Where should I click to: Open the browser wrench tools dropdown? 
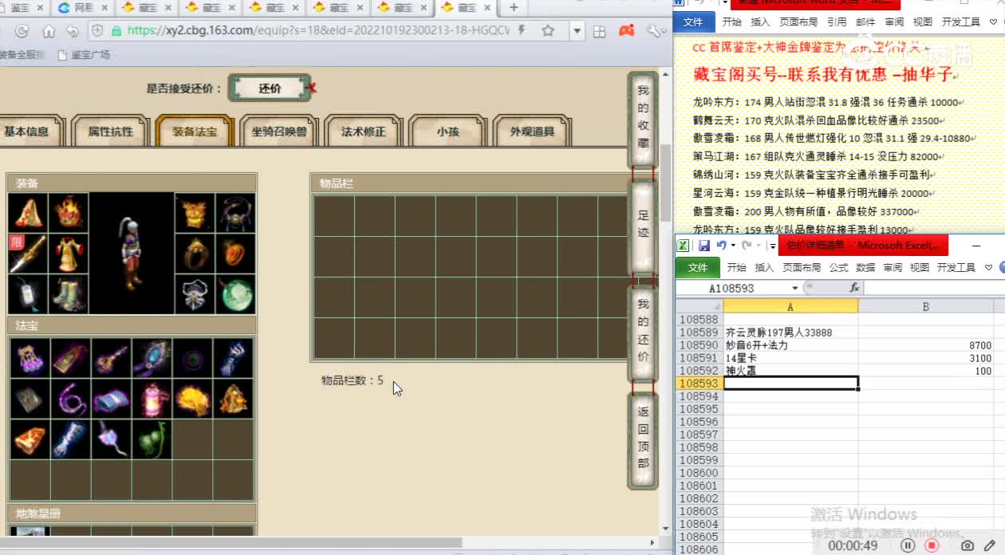point(656,31)
